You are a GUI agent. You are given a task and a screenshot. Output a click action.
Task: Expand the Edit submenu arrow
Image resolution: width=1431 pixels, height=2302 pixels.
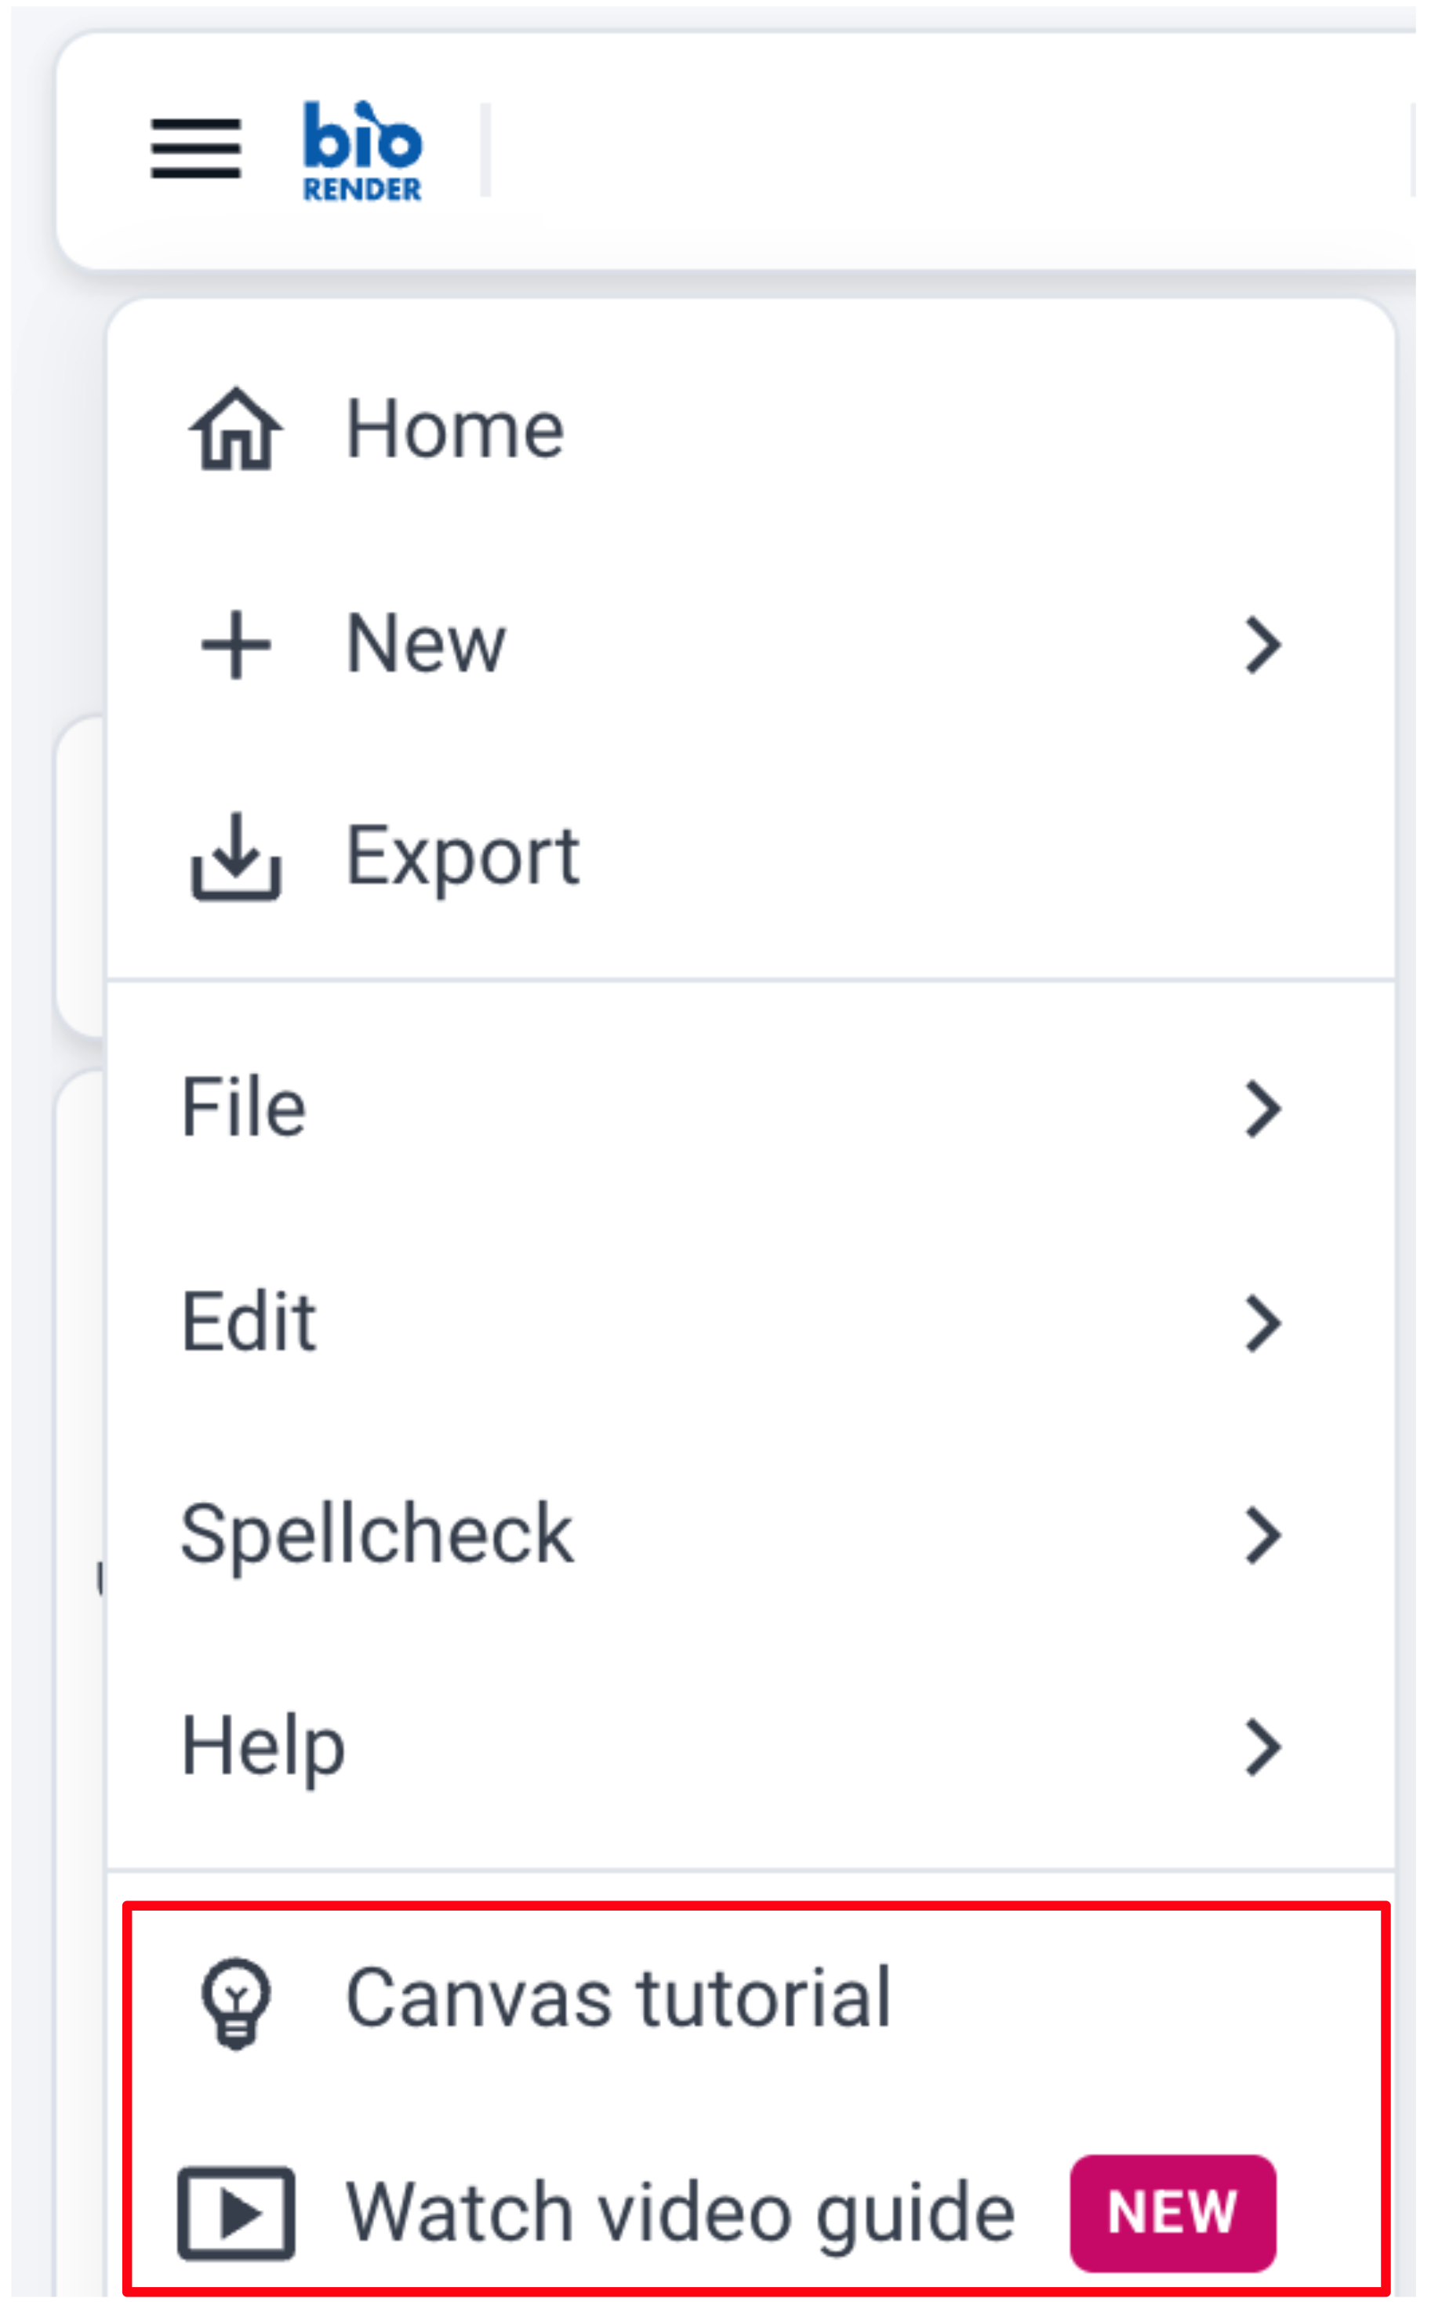(1263, 1323)
